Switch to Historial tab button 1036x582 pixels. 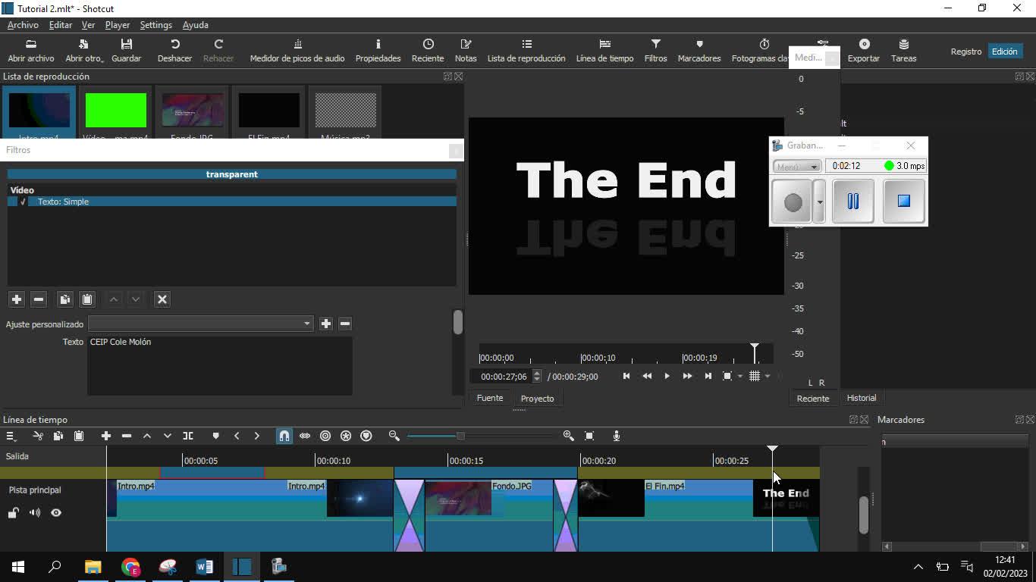coord(862,398)
